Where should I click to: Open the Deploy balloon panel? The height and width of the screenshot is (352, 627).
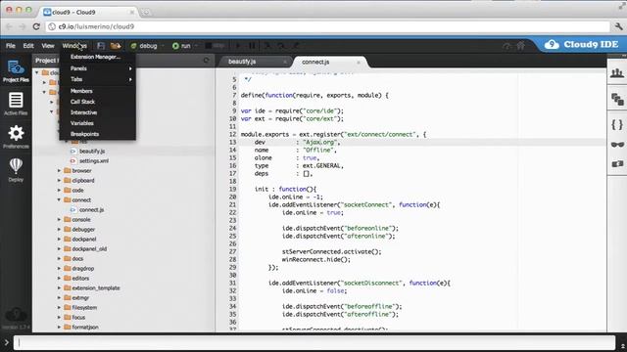coord(16,169)
